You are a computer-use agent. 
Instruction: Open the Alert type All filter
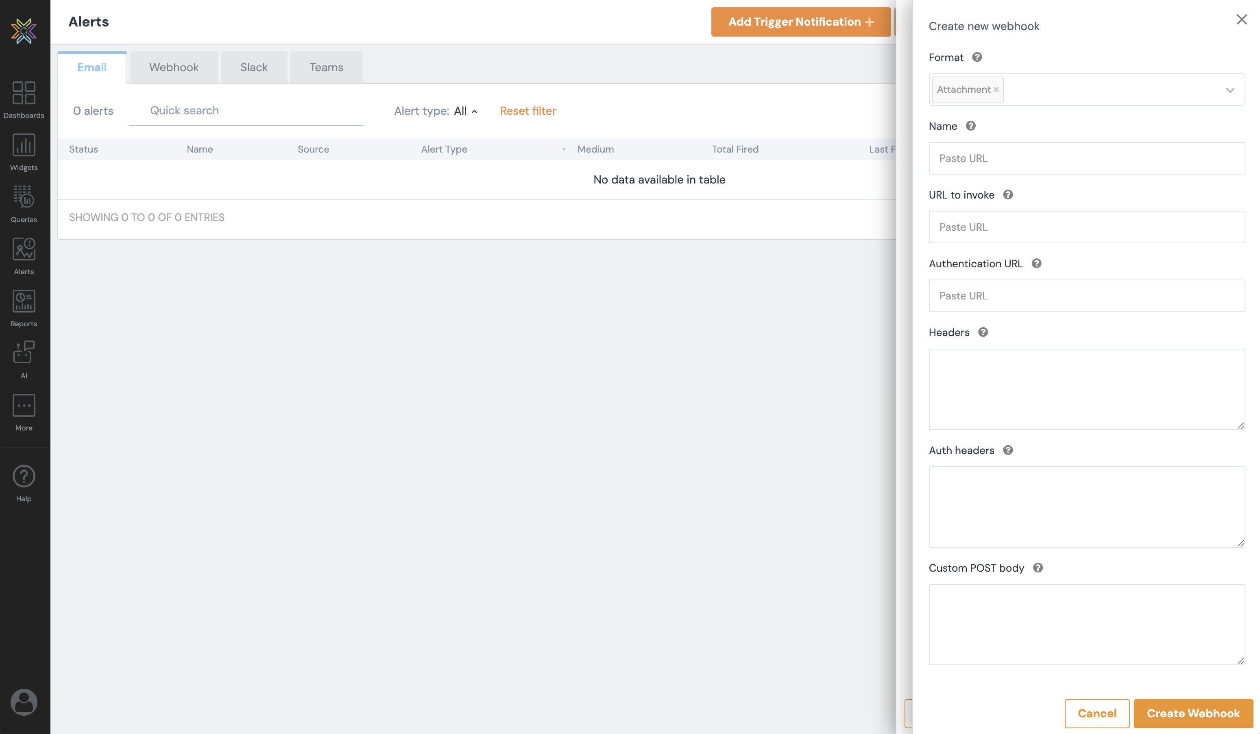(x=465, y=111)
